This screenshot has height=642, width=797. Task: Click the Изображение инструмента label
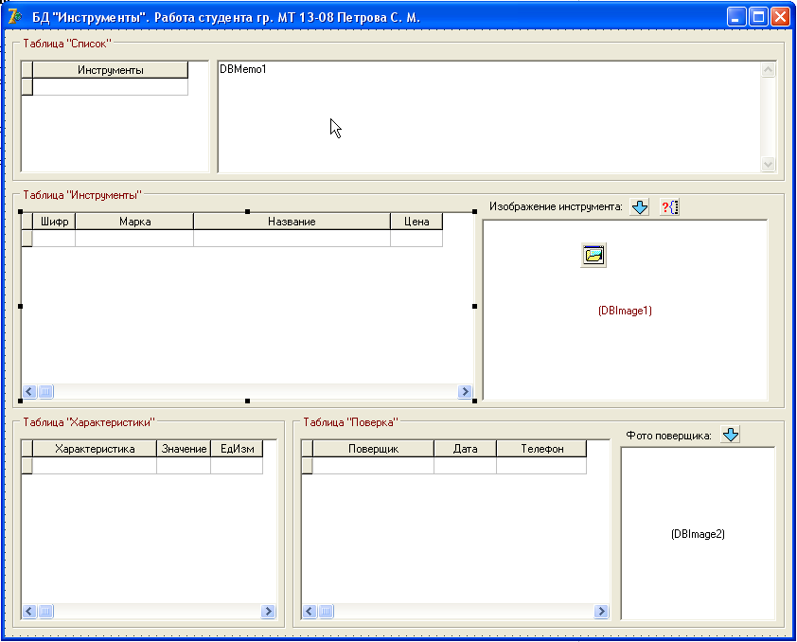point(556,206)
